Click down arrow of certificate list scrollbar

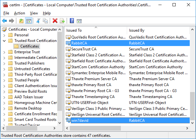pos(193,123)
